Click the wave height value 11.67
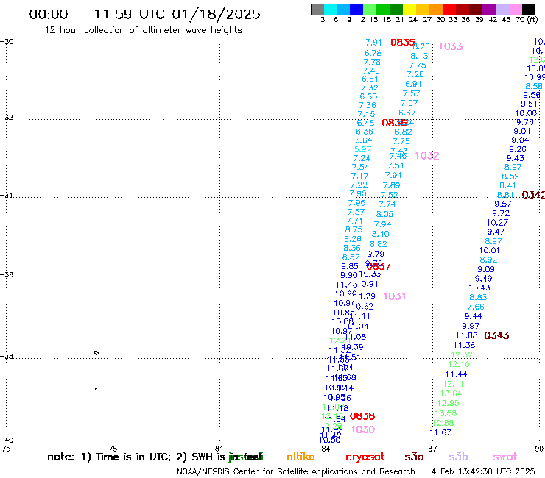545x478 pixels. coord(440,432)
